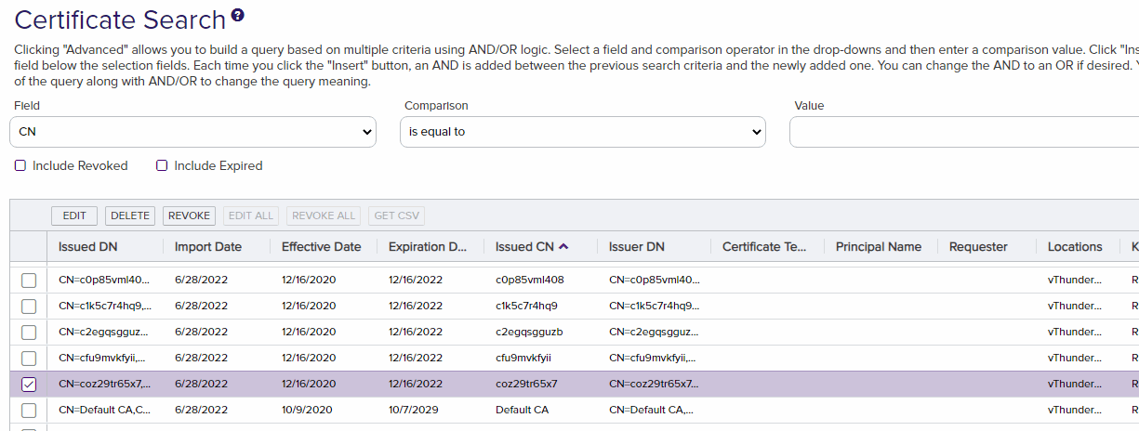Sort by the Import Date column

pyautogui.click(x=208, y=247)
